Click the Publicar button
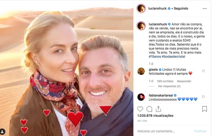The image size is (212, 136). point(200,131)
